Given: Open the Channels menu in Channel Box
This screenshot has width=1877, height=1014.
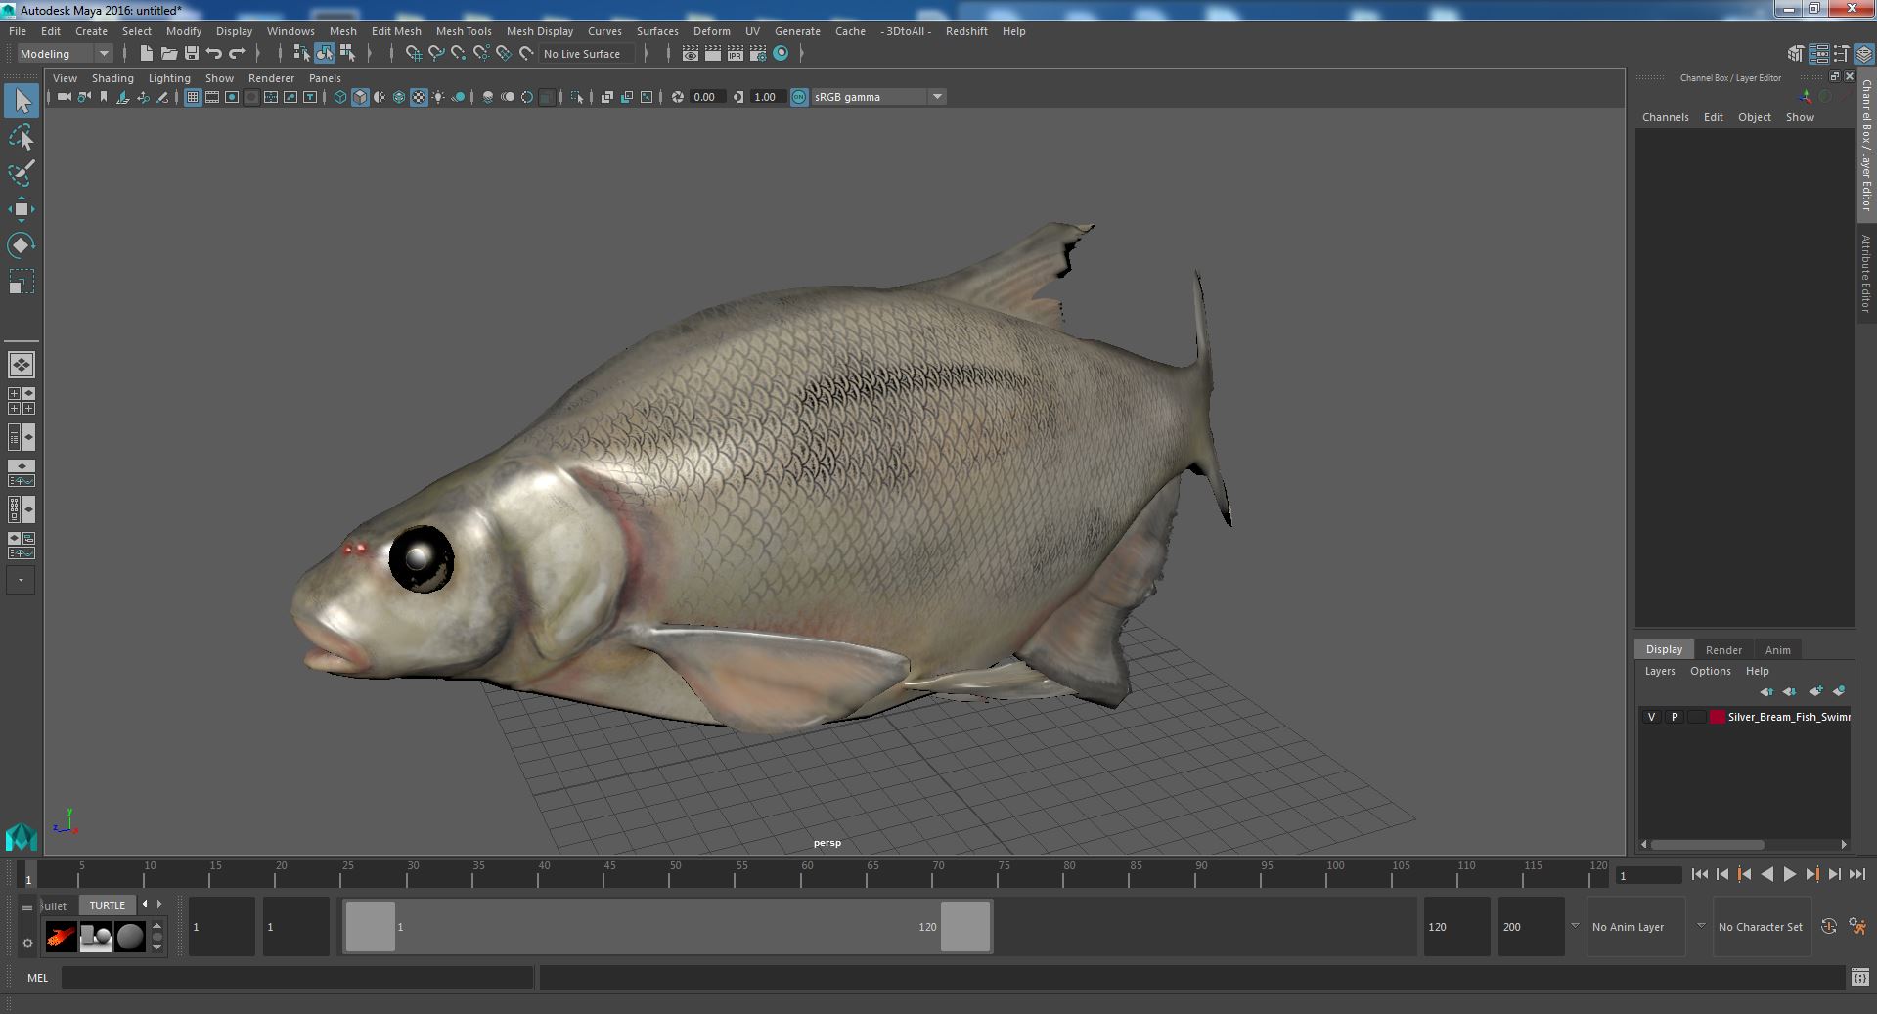Looking at the screenshot, I should pos(1665,117).
